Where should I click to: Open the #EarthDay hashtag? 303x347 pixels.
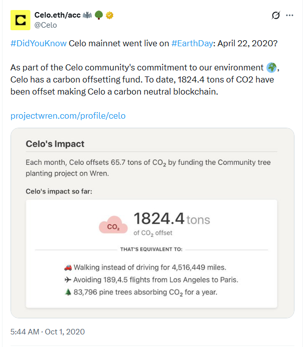pyautogui.click(x=191, y=43)
